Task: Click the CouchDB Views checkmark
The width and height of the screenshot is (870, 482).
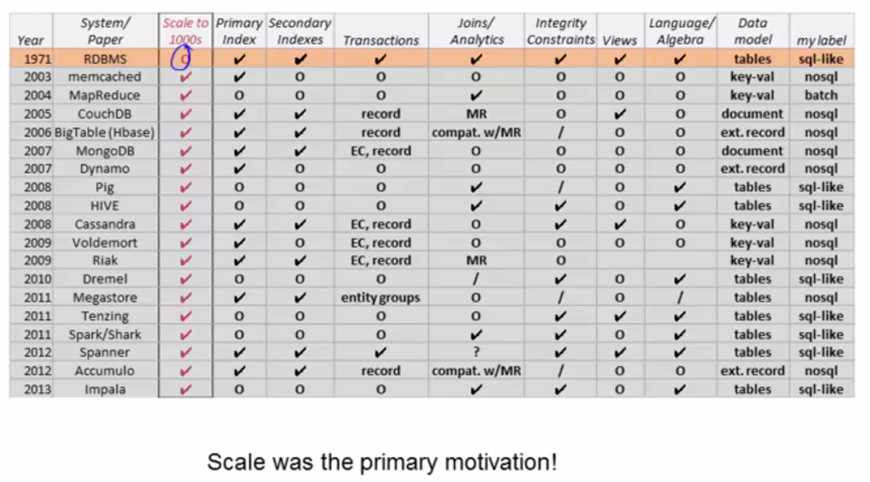Action: [620, 114]
